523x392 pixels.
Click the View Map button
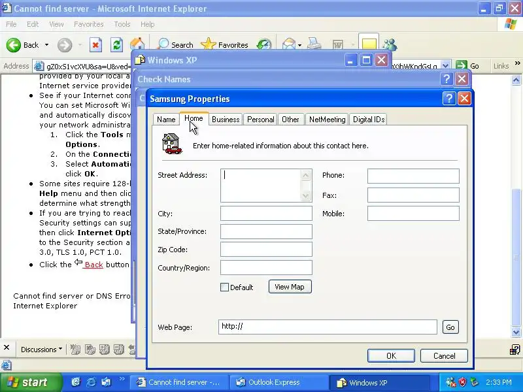[290, 287]
